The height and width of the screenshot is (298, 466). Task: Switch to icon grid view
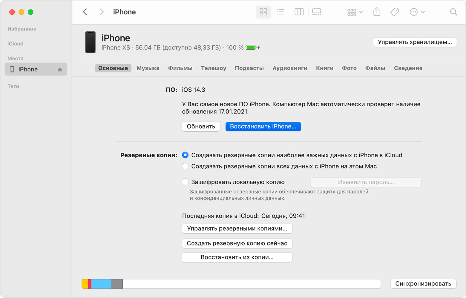(263, 12)
